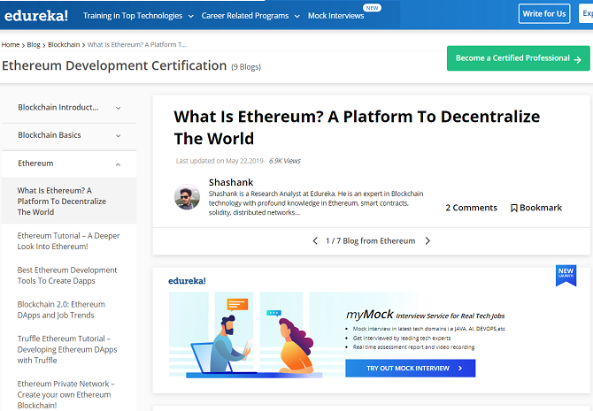Open the Mock Interviews menu item
The height and width of the screenshot is (411, 593).
tap(335, 16)
